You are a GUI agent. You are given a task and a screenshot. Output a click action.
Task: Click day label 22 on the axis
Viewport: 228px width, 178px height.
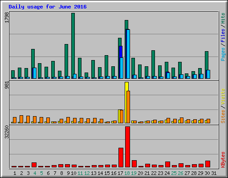(x=154, y=173)
